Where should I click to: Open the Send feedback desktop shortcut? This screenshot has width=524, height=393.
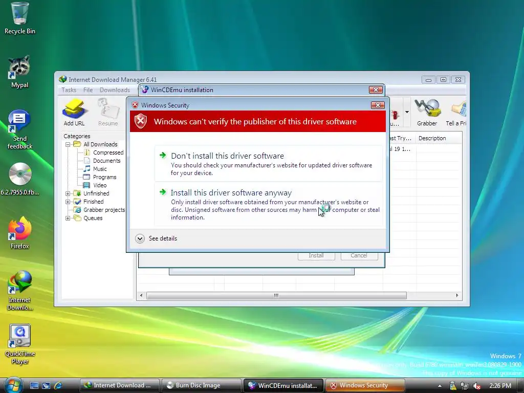19,129
